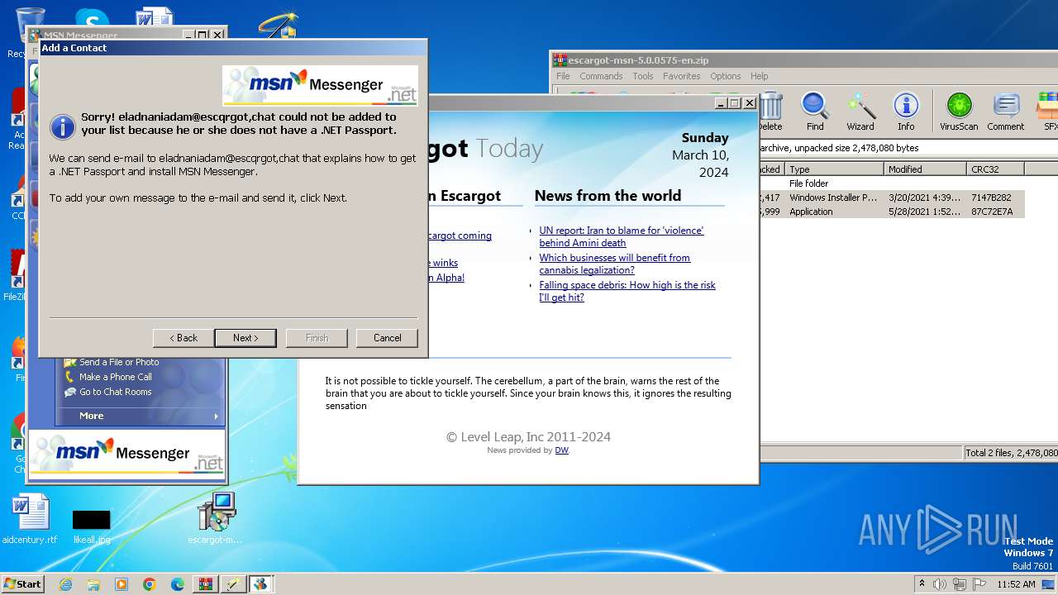Viewport: 1058px width, 595px height.
Task: Open the aidcentury.rtf desktop file
Action: pos(30,519)
